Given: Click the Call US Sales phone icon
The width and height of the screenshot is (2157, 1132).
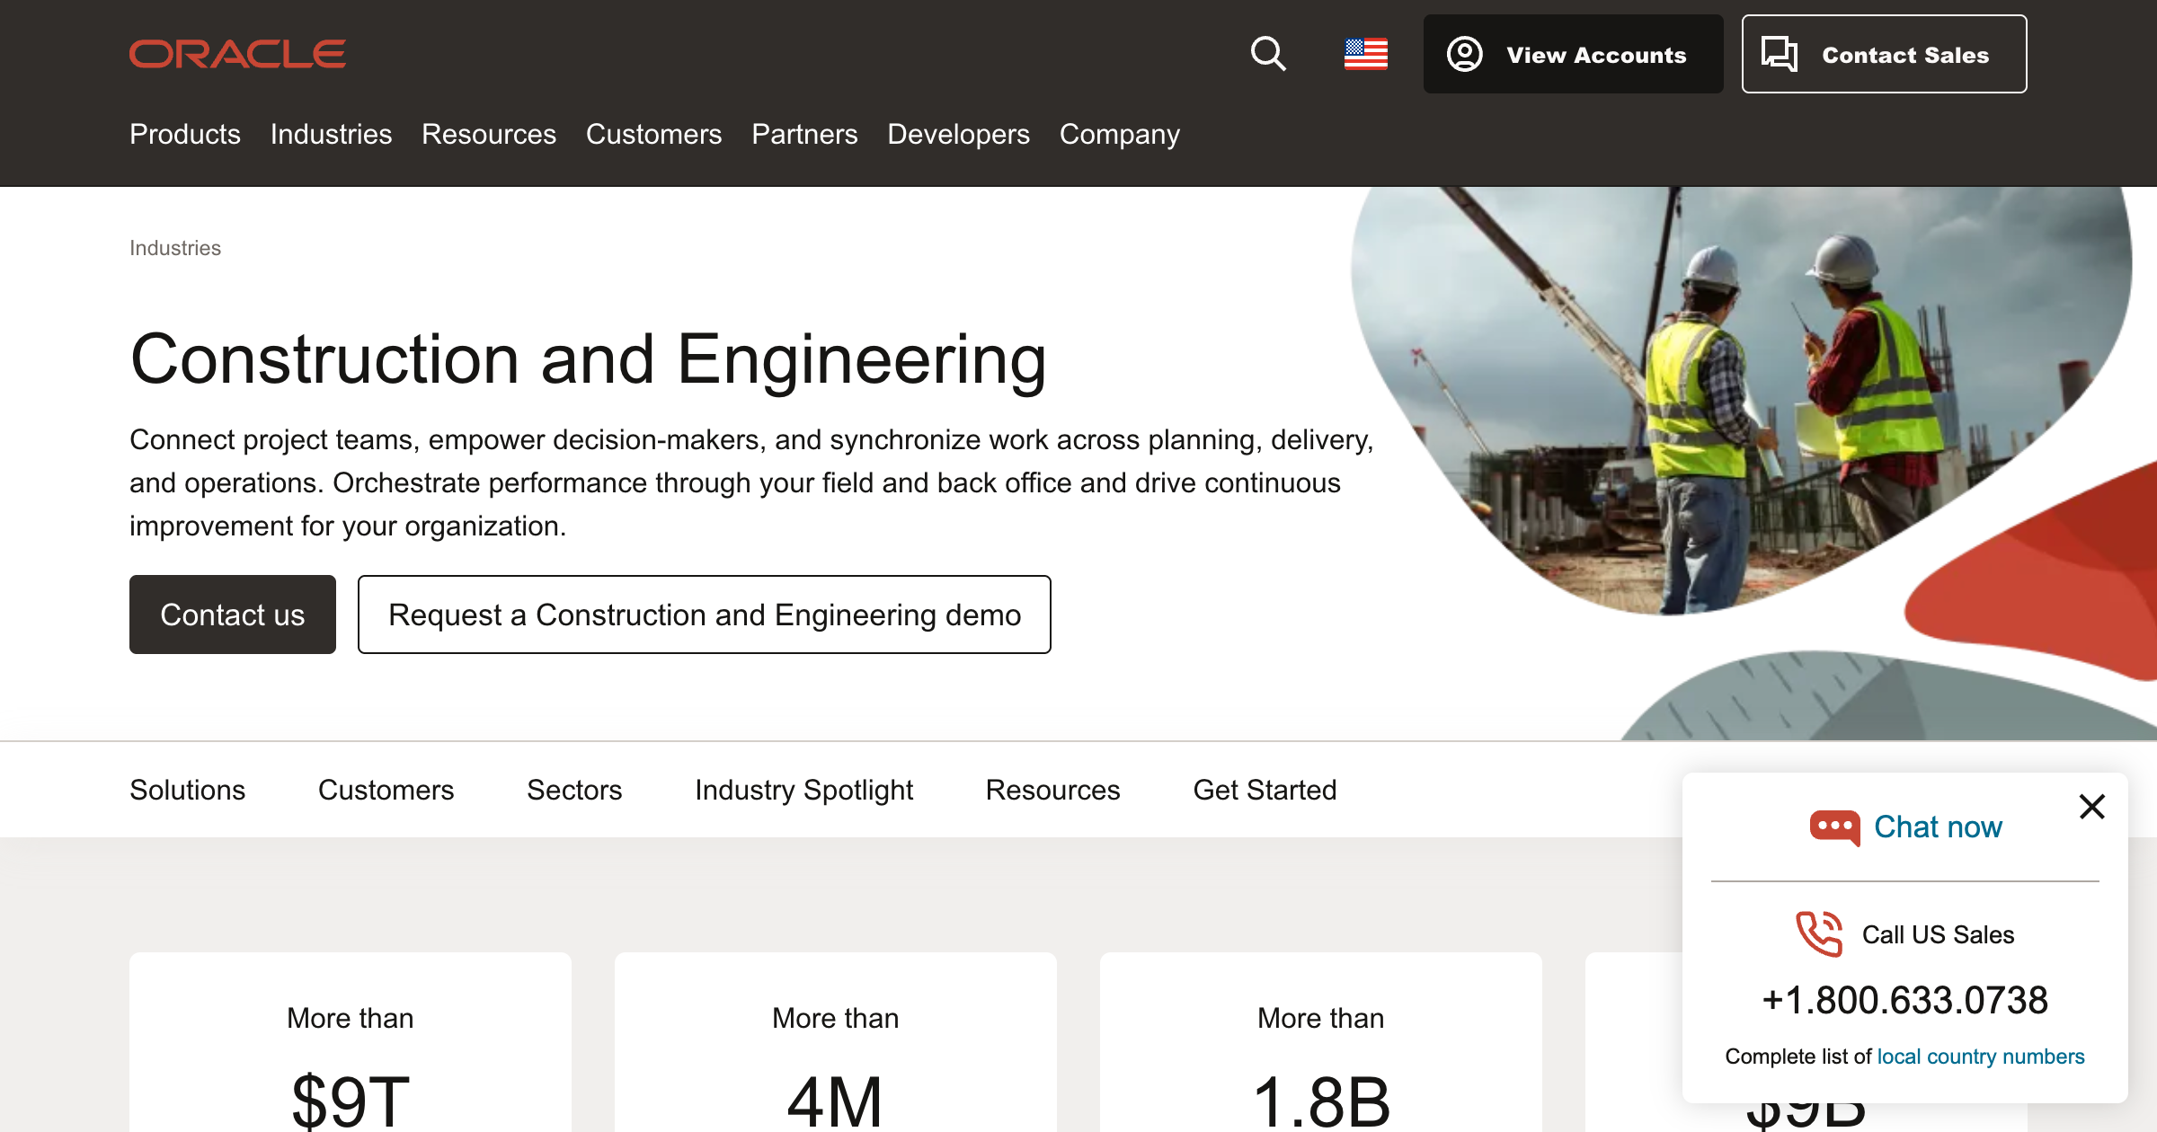Looking at the screenshot, I should point(1819,934).
